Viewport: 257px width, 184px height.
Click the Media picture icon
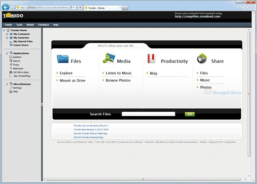tap(108, 59)
